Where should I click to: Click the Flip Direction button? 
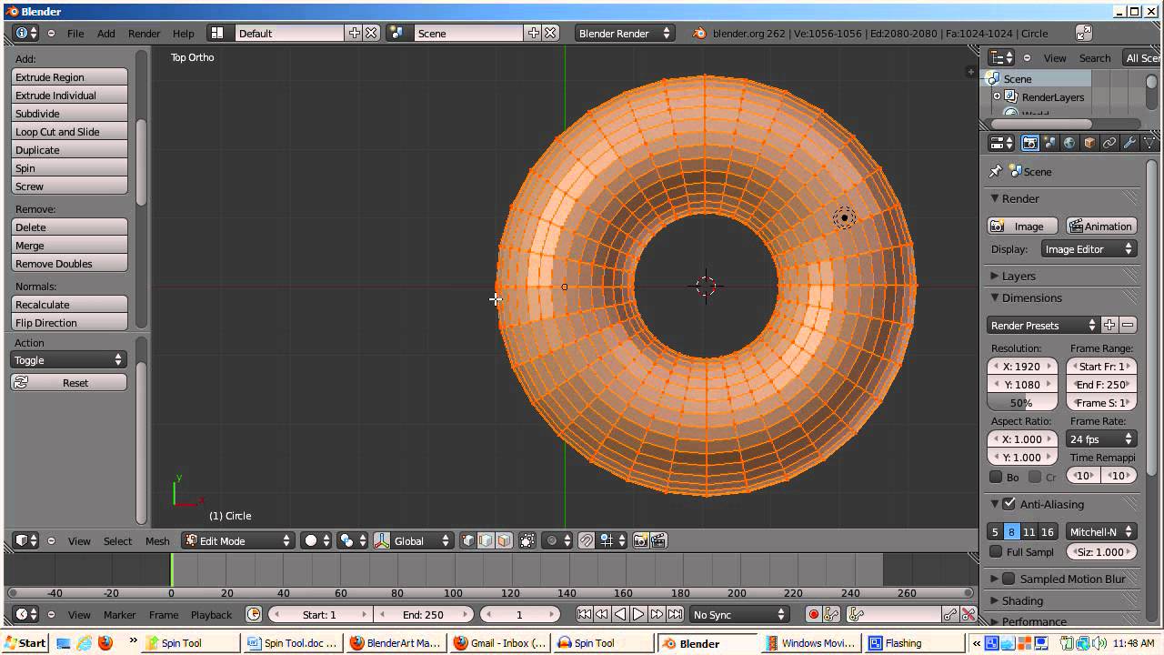click(x=69, y=323)
